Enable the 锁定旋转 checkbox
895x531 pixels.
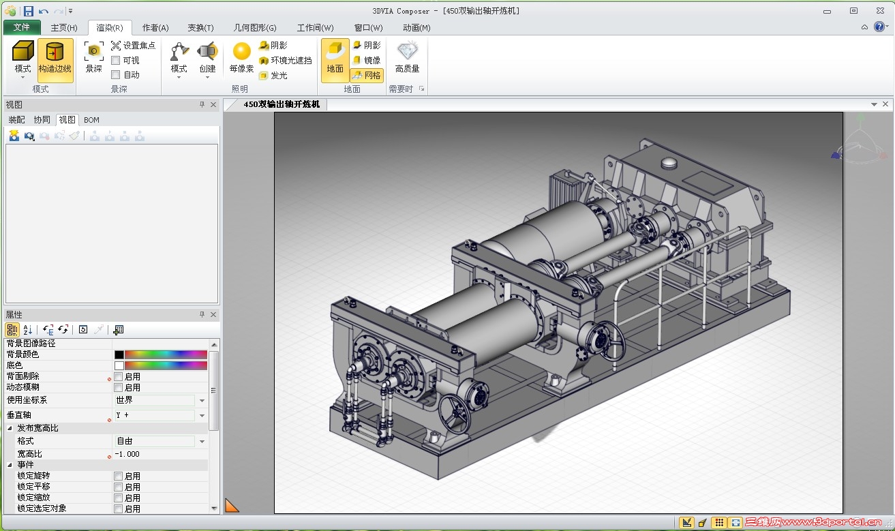tap(119, 476)
